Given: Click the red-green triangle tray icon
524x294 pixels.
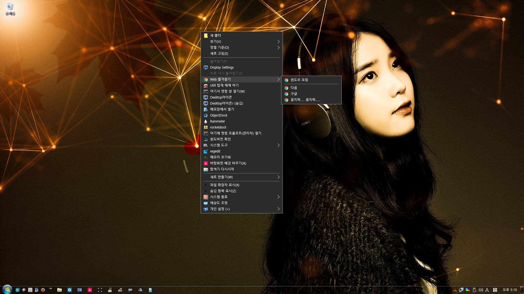Looking at the screenshot, I should tap(455, 290).
